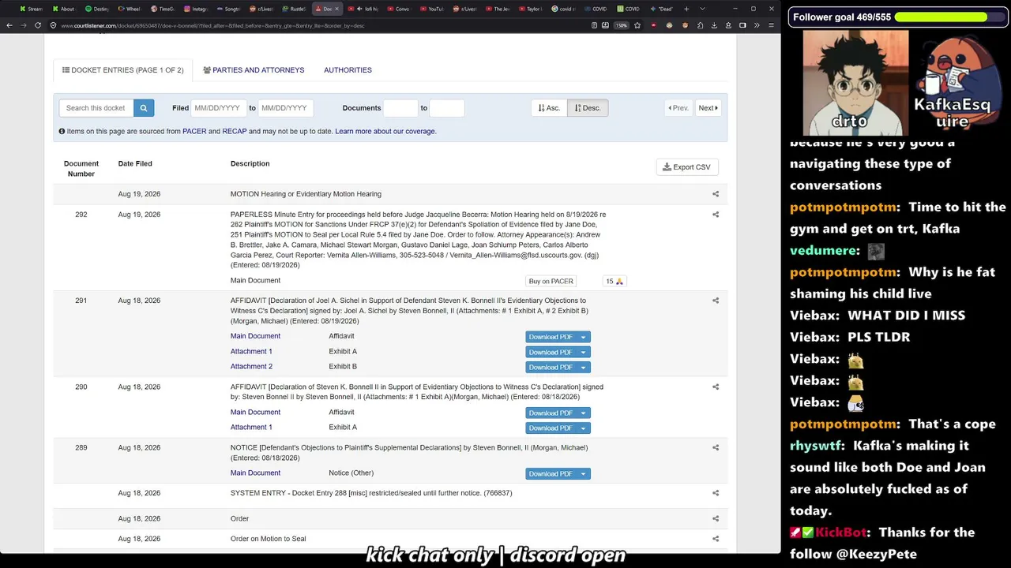Screen dimensions: 1011x568
Task: Sort docket entries ascending
Action: [x=549, y=108]
